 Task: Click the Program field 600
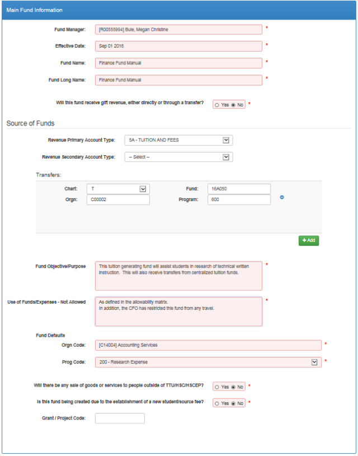coord(239,199)
